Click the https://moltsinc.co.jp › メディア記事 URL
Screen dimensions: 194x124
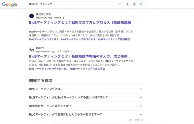(x=53, y=51)
